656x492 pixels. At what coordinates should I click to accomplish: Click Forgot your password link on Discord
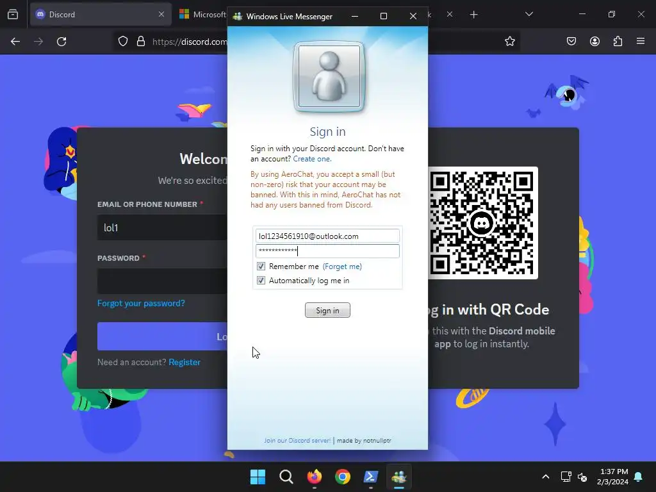coord(141,303)
